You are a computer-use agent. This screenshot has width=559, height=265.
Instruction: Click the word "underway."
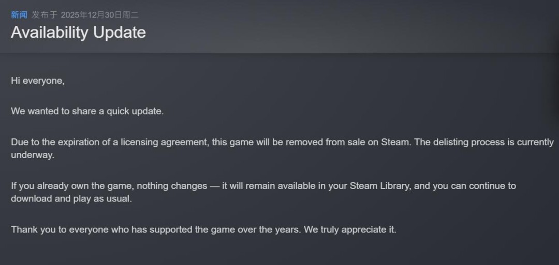pos(33,155)
